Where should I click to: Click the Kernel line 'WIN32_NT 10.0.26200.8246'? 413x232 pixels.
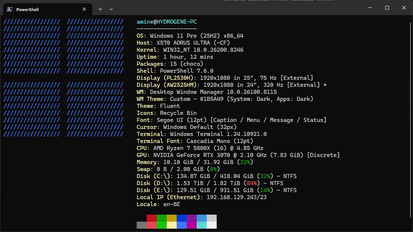190,50
